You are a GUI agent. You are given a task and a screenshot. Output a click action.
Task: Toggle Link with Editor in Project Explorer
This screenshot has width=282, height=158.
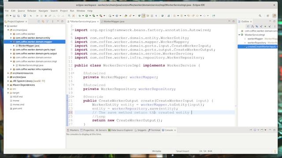43,22
